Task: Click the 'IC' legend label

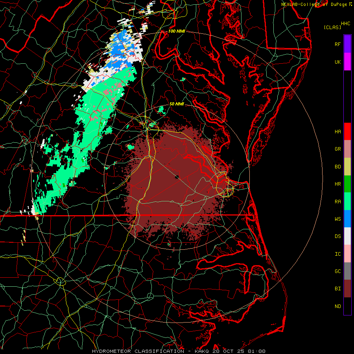Action: (338, 254)
